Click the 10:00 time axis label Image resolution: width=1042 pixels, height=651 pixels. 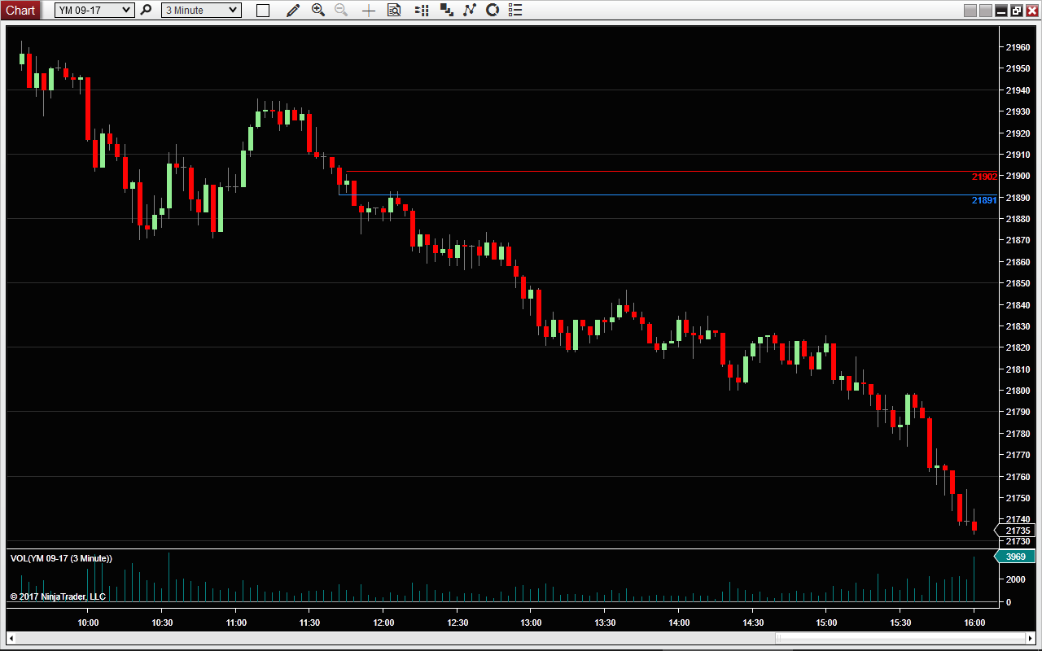point(88,623)
